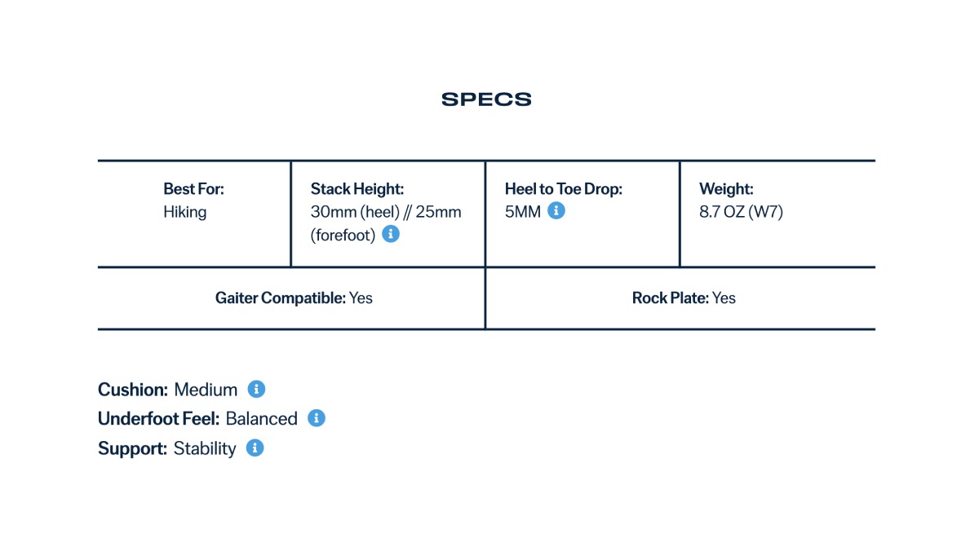
Task: Click the Heel to Toe Drop info icon
Action: (x=556, y=211)
